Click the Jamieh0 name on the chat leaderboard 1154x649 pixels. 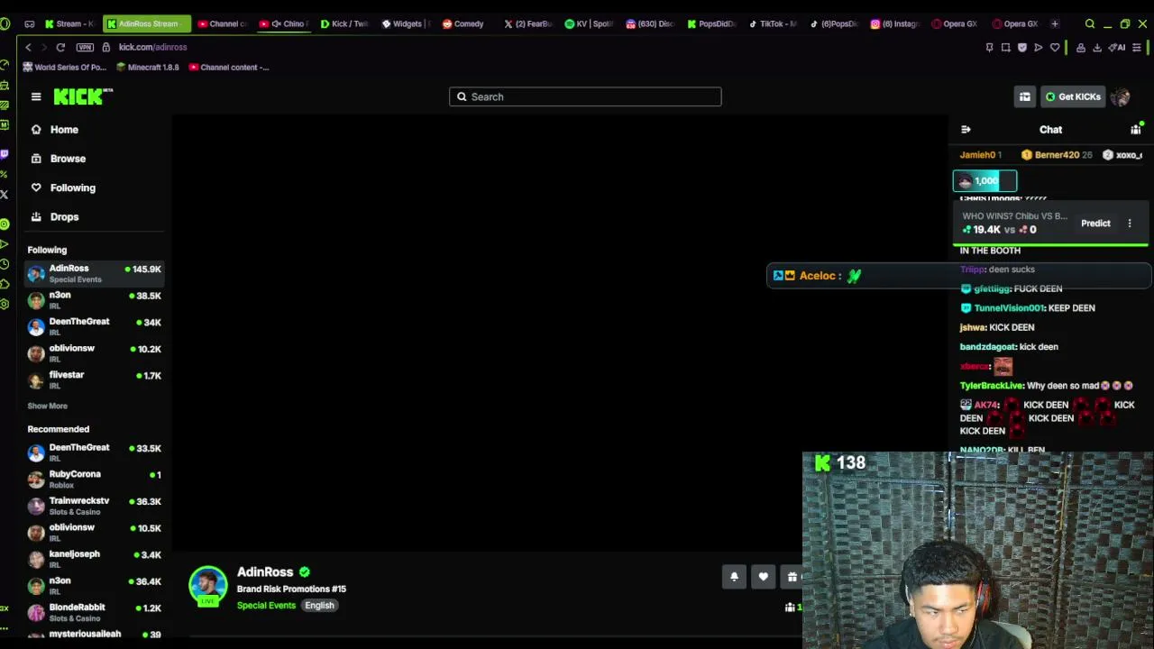(x=977, y=155)
